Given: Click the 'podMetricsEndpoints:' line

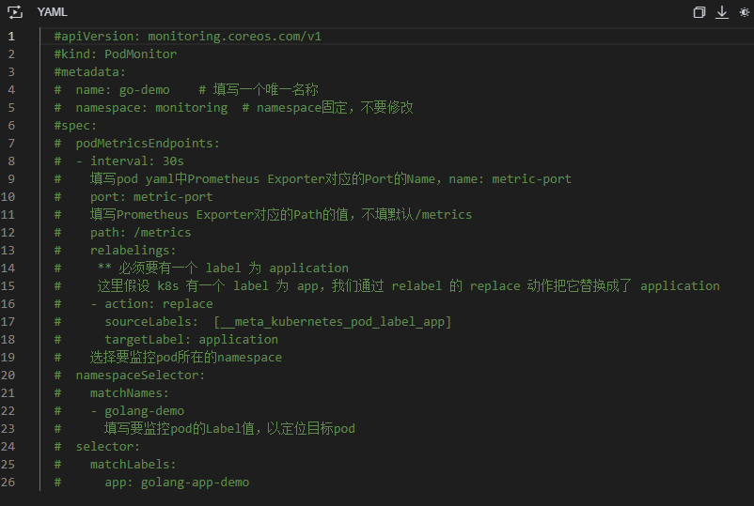Looking at the screenshot, I should [x=148, y=144].
